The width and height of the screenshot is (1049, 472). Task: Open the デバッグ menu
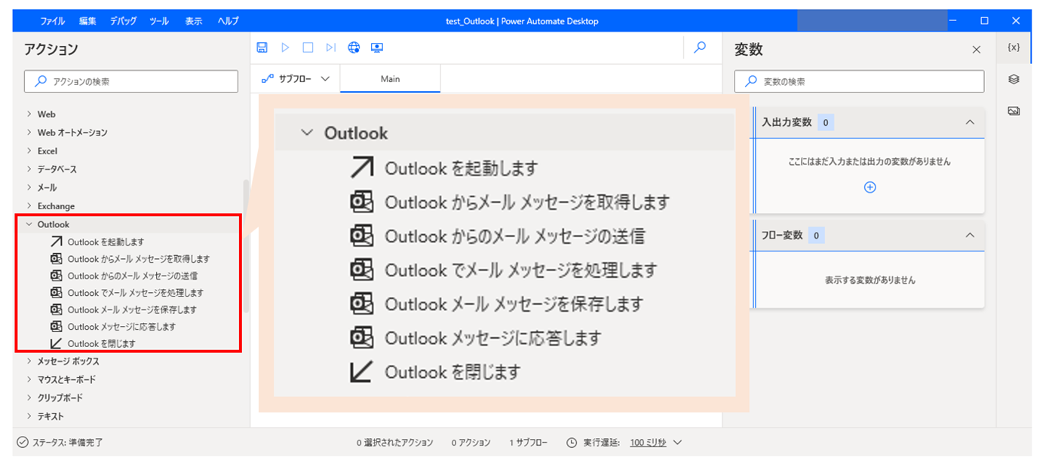[x=122, y=20]
